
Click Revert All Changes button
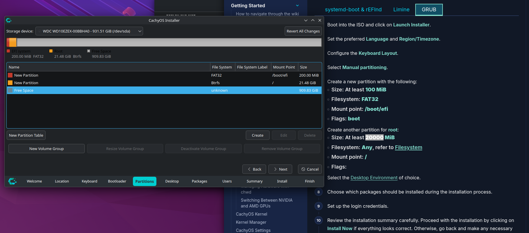pos(303,31)
